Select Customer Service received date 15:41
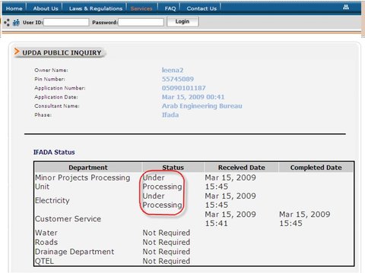 [x=230, y=218]
